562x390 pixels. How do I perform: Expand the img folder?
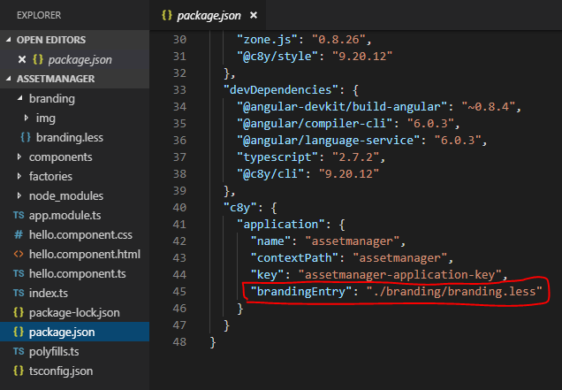coord(27,118)
